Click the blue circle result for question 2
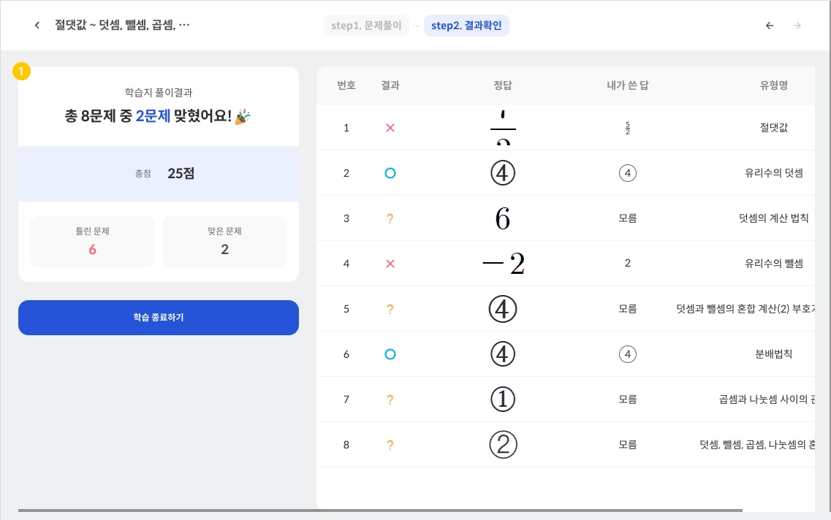831x520 pixels. tap(390, 173)
